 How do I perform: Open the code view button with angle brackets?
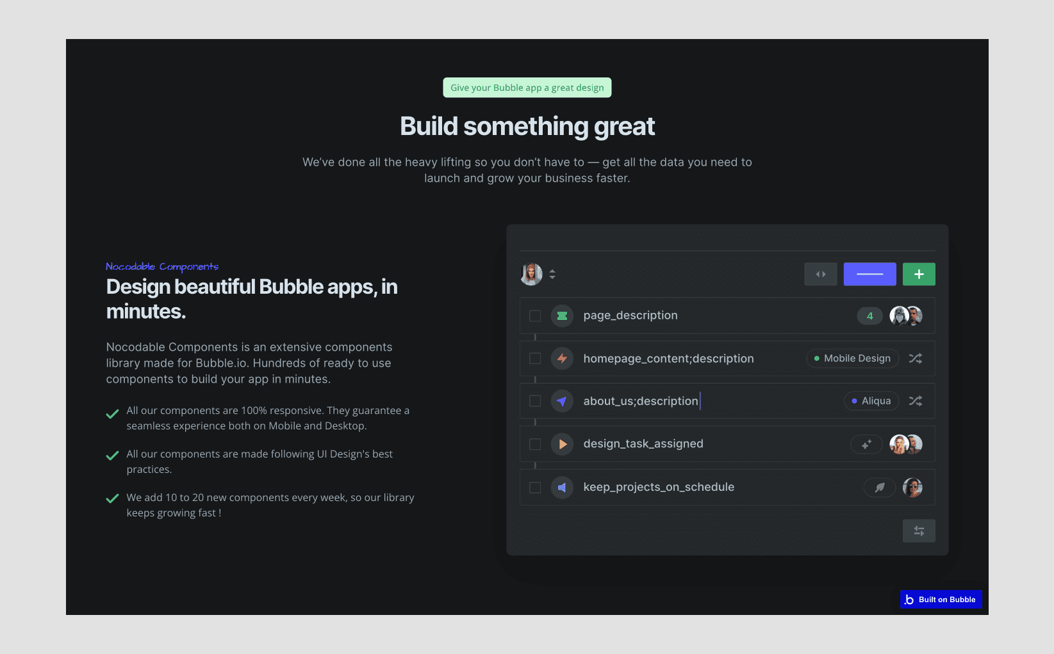[x=821, y=275]
